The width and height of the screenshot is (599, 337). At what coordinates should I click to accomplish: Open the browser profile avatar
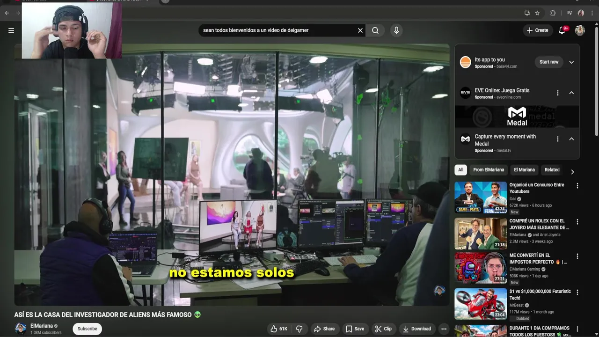coord(581,13)
